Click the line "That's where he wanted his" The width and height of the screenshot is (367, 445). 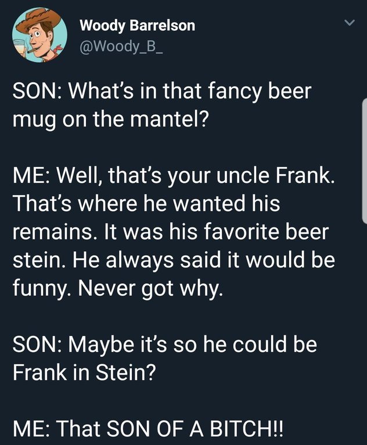(146, 205)
